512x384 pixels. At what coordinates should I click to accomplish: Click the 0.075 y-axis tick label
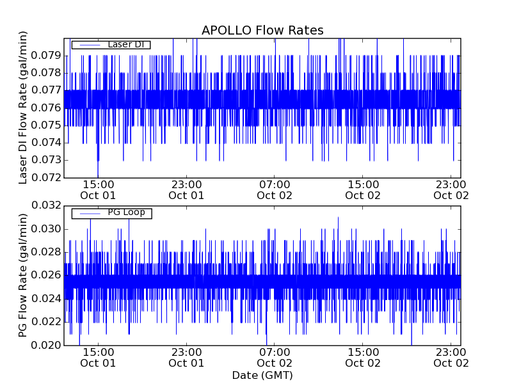point(46,125)
